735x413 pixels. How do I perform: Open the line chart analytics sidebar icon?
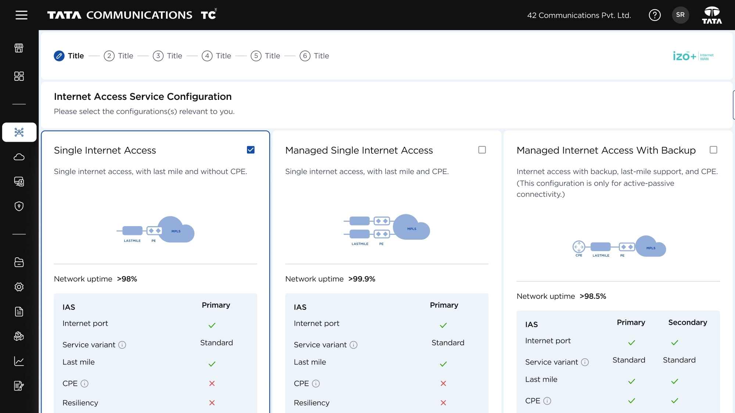click(x=19, y=361)
